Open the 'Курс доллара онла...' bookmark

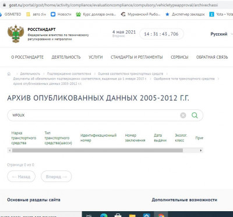click(96, 14)
